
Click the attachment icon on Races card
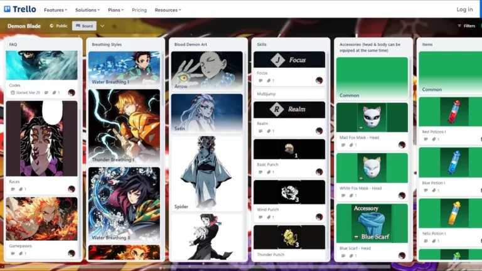click(21, 189)
